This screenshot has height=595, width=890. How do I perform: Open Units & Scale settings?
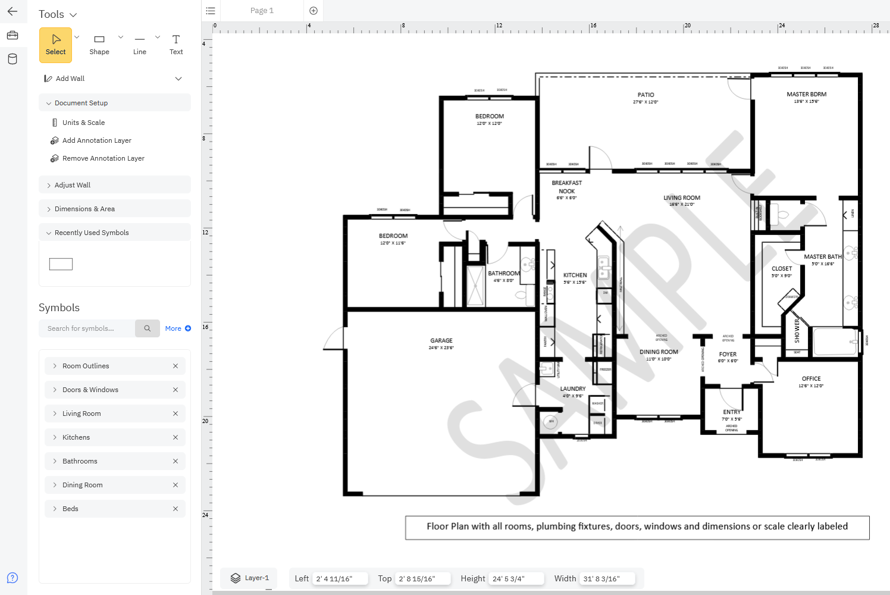coord(83,123)
